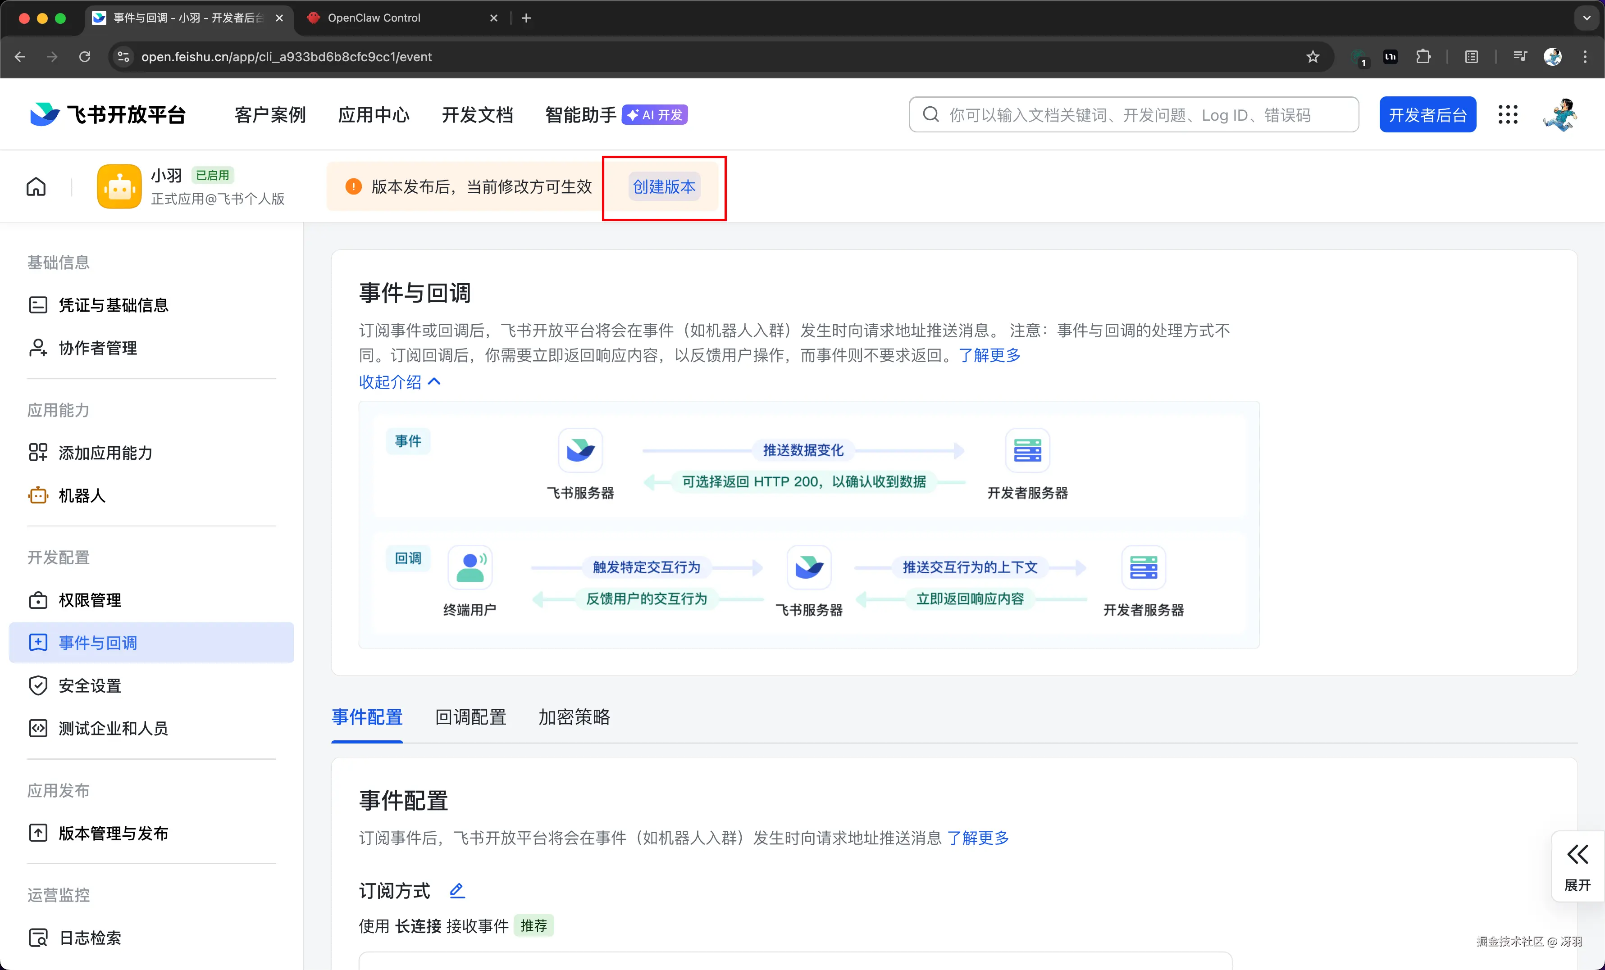Click the 创建版本 button

pyautogui.click(x=664, y=187)
